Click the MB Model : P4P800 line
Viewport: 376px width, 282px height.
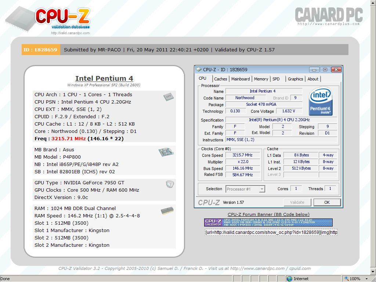pos(58,157)
